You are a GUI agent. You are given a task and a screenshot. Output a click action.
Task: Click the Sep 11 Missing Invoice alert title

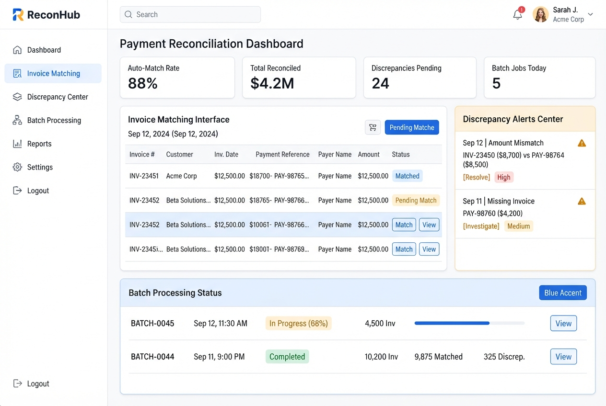pyautogui.click(x=499, y=202)
